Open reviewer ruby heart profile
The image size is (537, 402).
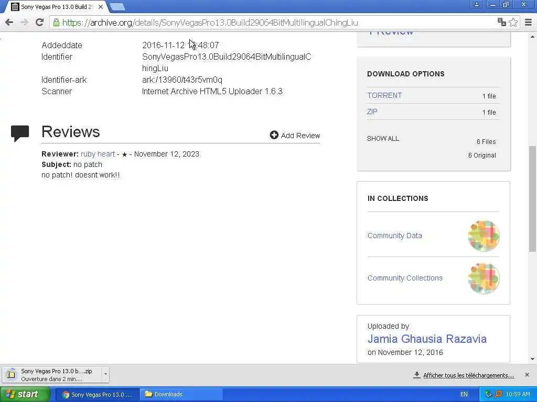click(x=98, y=154)
